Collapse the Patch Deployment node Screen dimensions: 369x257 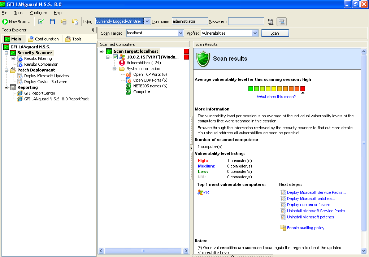click(x=6, y=70)
